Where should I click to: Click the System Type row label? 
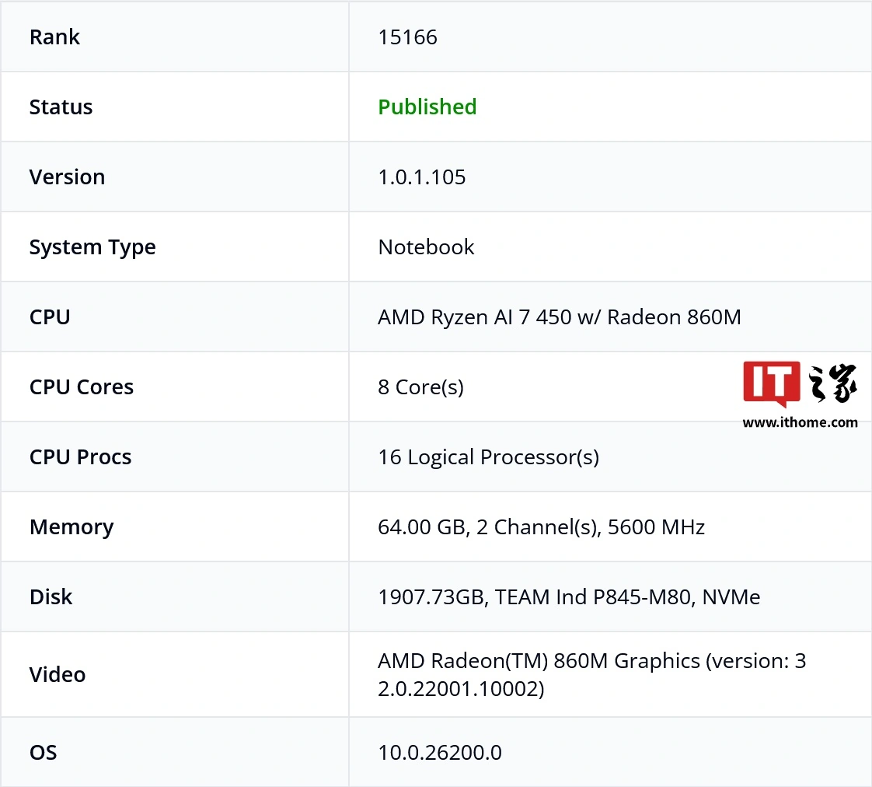coord(92,247)
